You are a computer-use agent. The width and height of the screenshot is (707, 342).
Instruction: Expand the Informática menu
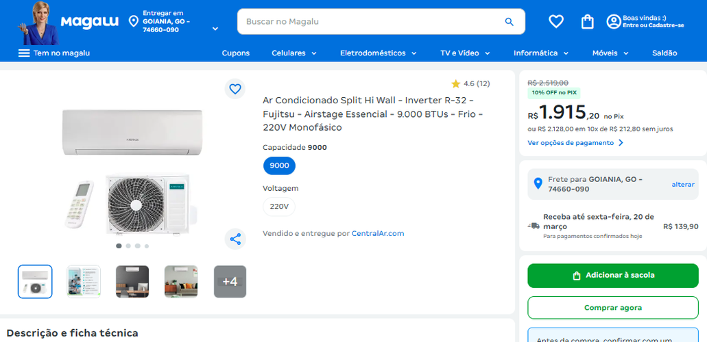pos(540,53)
